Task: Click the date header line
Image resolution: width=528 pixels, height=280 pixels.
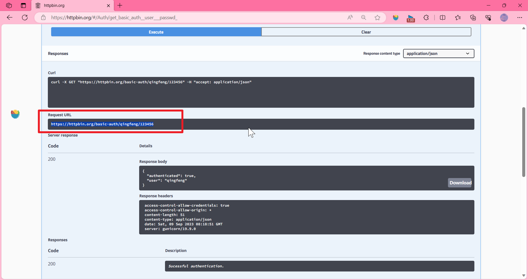Action: [184, 224]
